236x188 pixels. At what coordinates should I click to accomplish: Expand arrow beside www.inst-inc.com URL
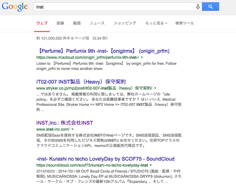click(x=73, y=129)
